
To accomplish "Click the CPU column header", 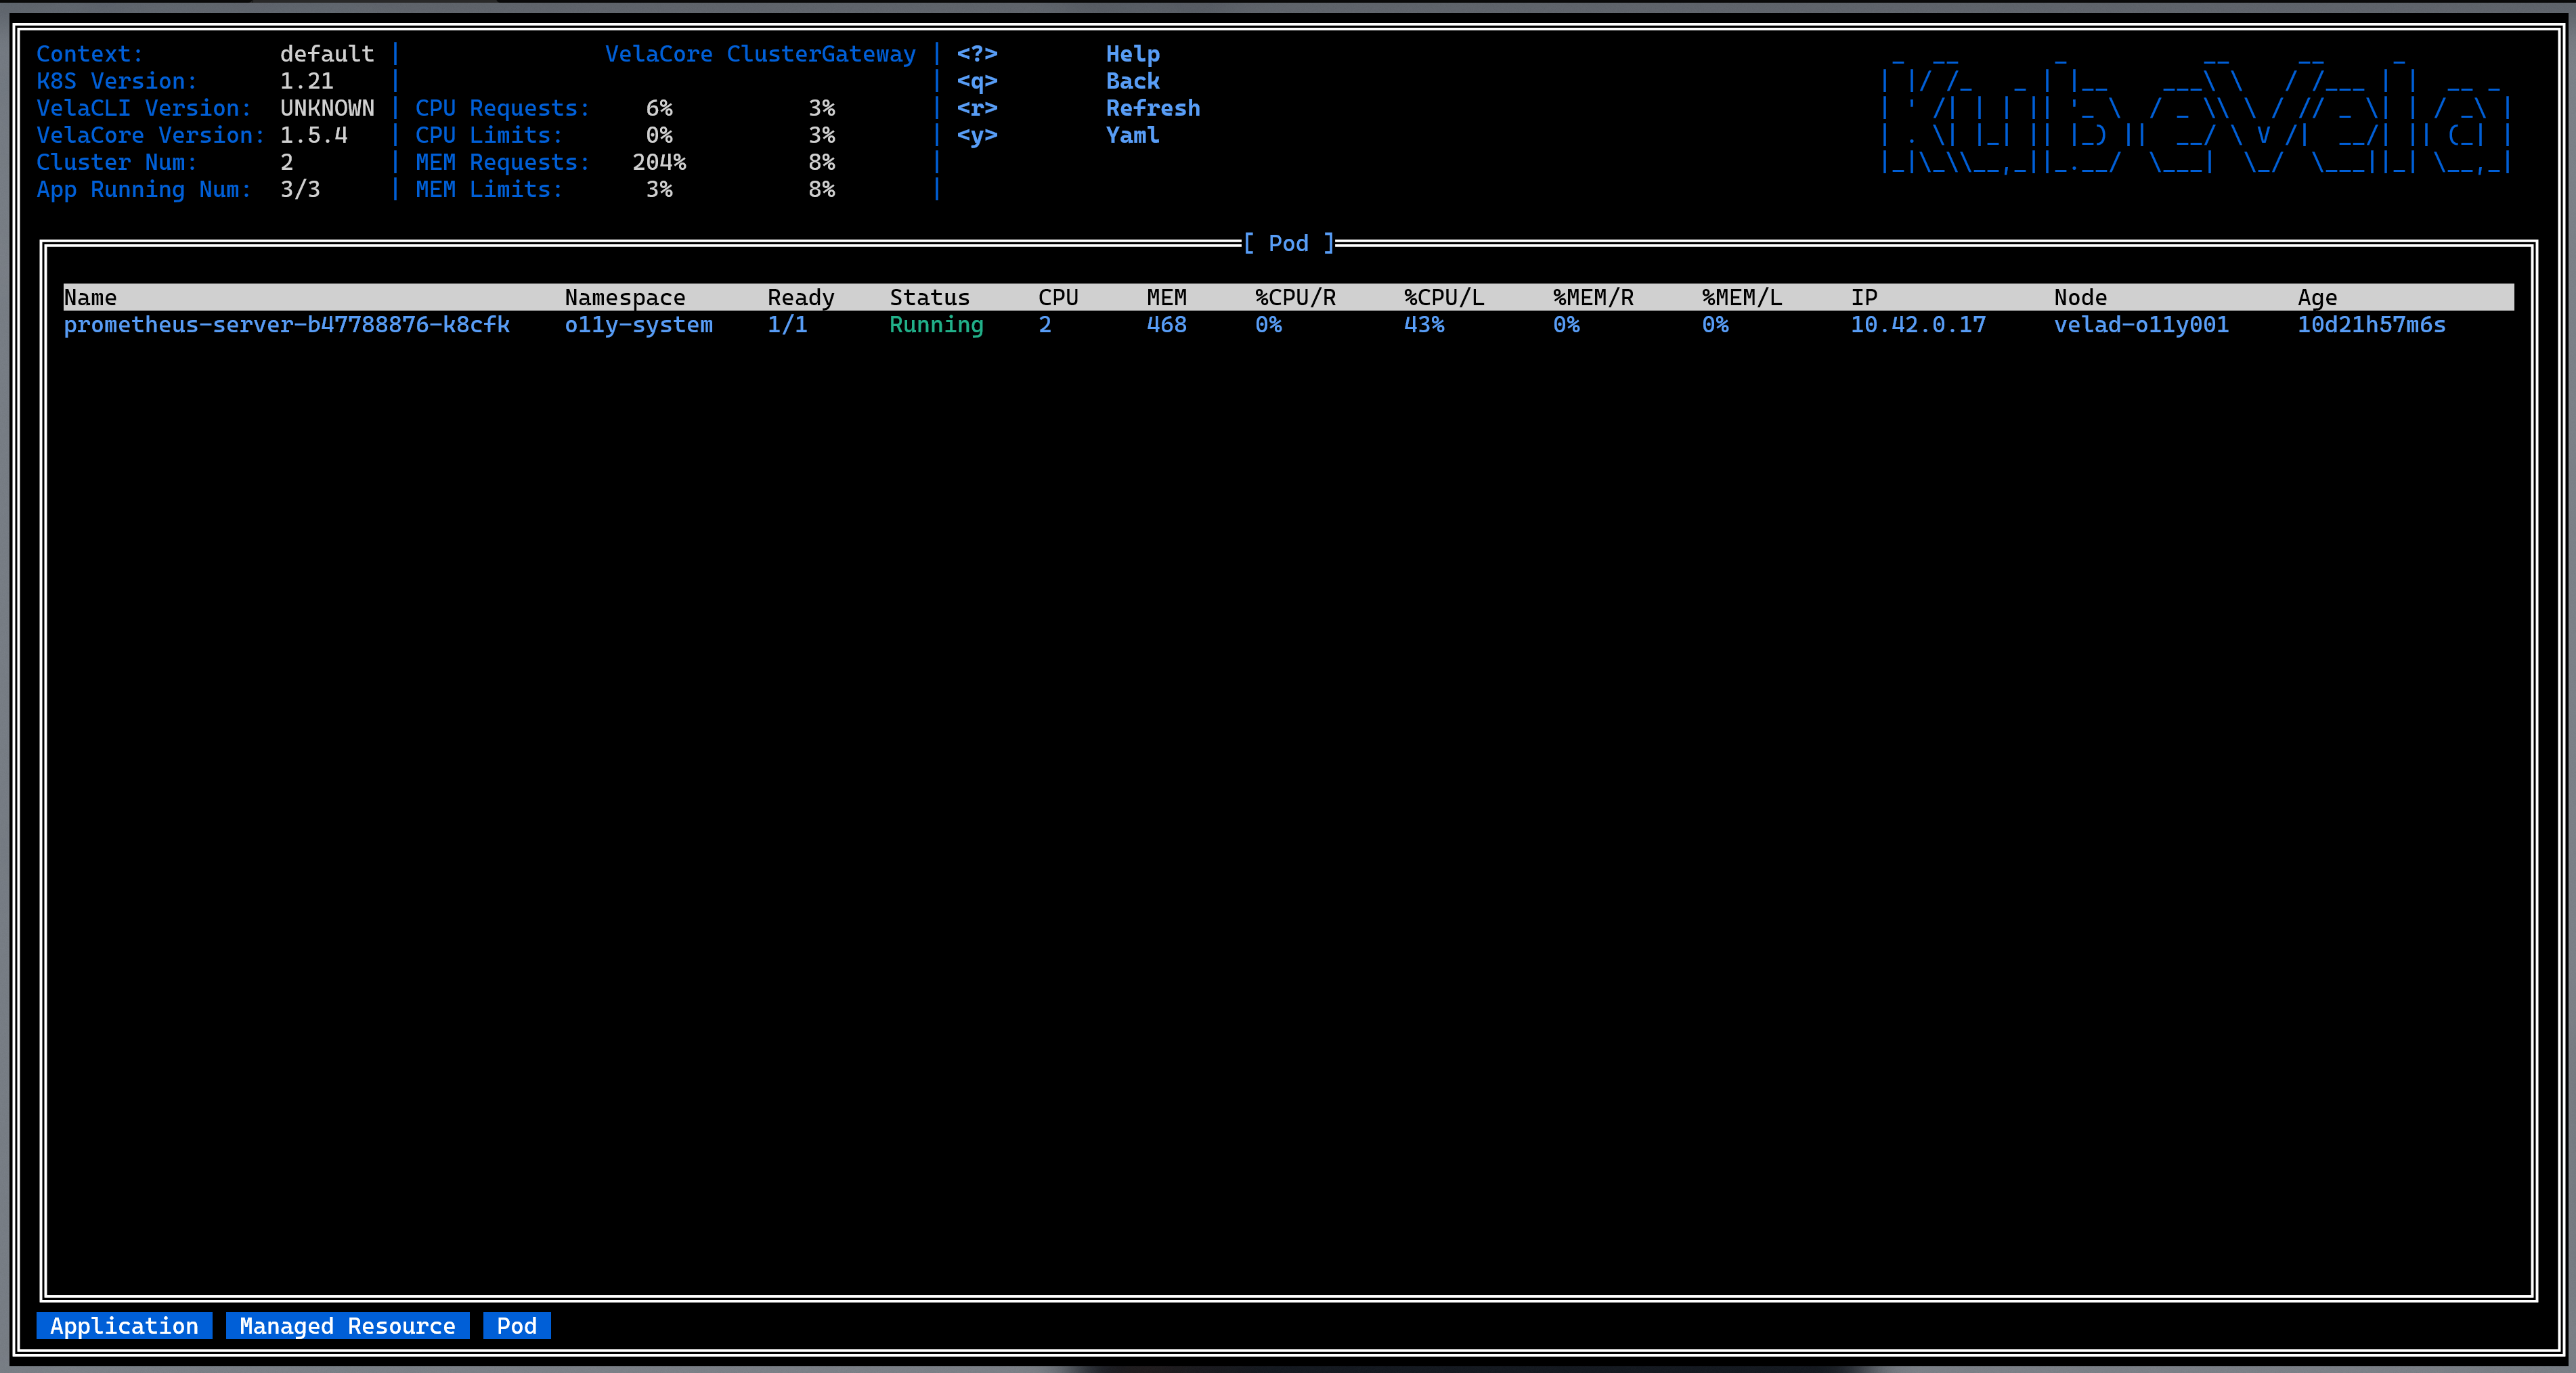I will [1058, 298].
